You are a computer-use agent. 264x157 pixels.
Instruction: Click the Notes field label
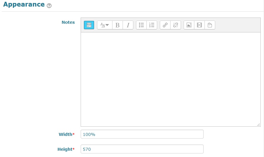[68, 22]
